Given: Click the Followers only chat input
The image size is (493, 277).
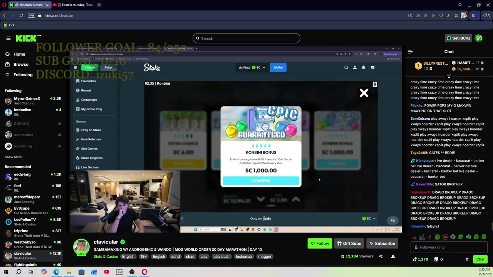Looking at the screenshot, I should click(x=449, y=247).
